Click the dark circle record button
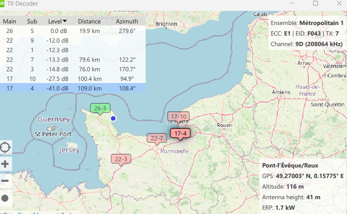Screen dimensions: 347x214 [x=5, y=198]
